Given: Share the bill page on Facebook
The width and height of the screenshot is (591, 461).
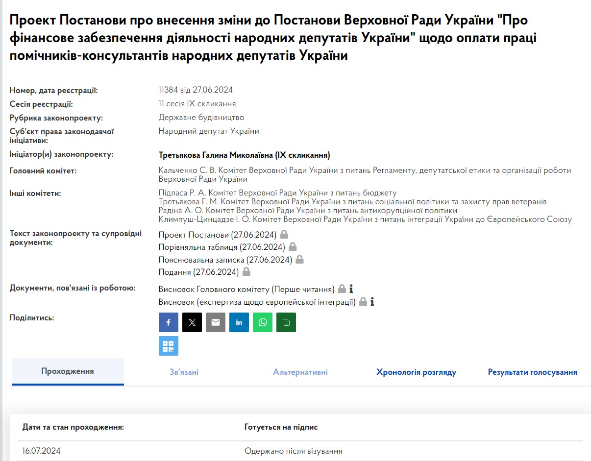Looking at the screenshot, I should tap(168, 322).
